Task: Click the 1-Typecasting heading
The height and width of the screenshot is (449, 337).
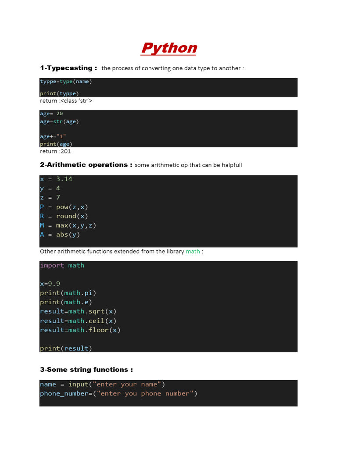Action: [x=68, y=68]
